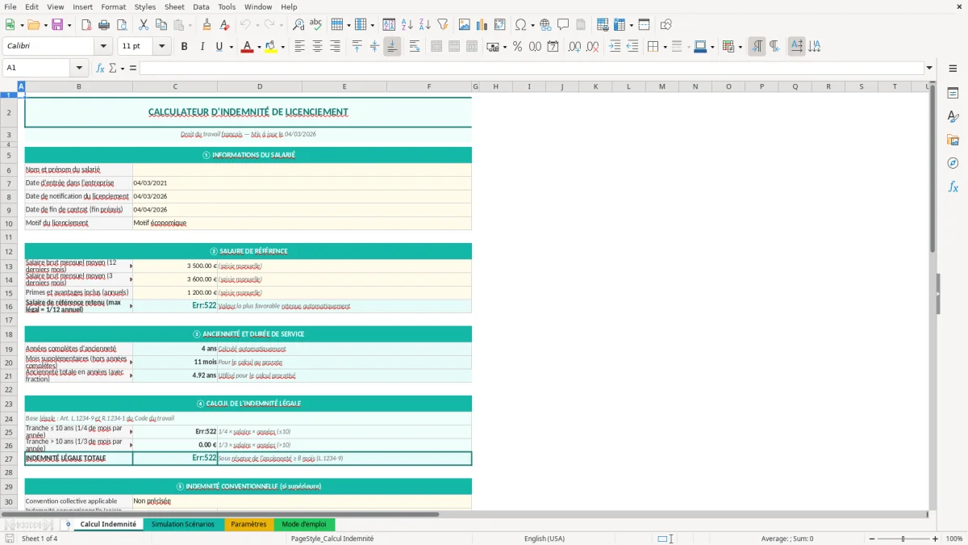The image size is (968, 545).
Task: Enable AutoFilter
Action: [443, 25]
